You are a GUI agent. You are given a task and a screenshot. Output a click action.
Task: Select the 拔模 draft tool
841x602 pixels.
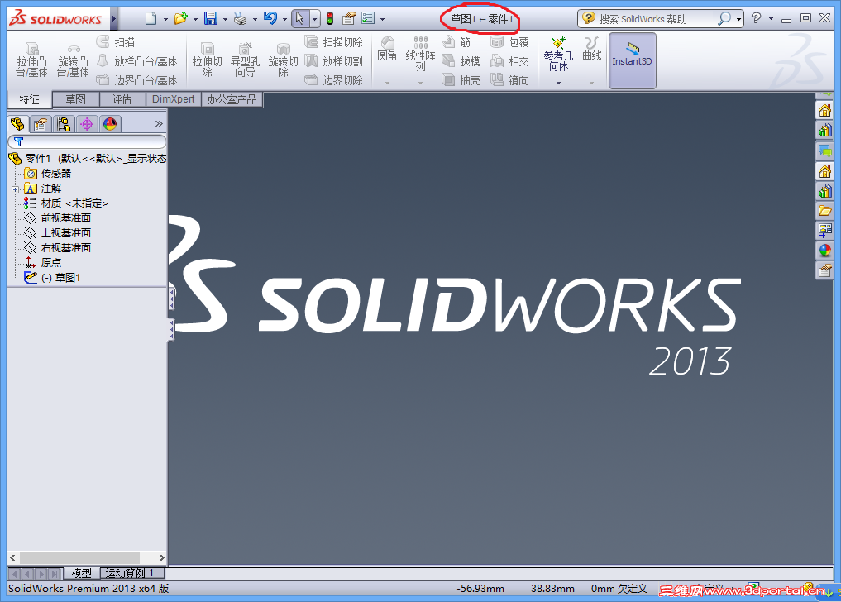(461, 61)
